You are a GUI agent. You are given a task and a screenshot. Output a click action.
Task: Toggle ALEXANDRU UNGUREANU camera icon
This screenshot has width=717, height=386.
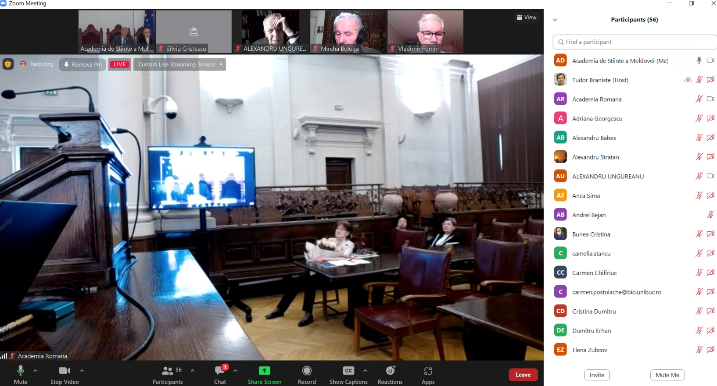click(711, 176)
